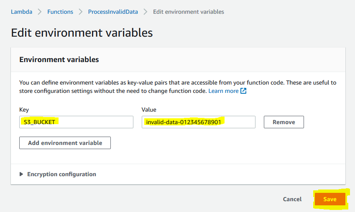Cancel editing environment variables
The width and height of the screenshot is (355, 212).
(x=292, y=199)
